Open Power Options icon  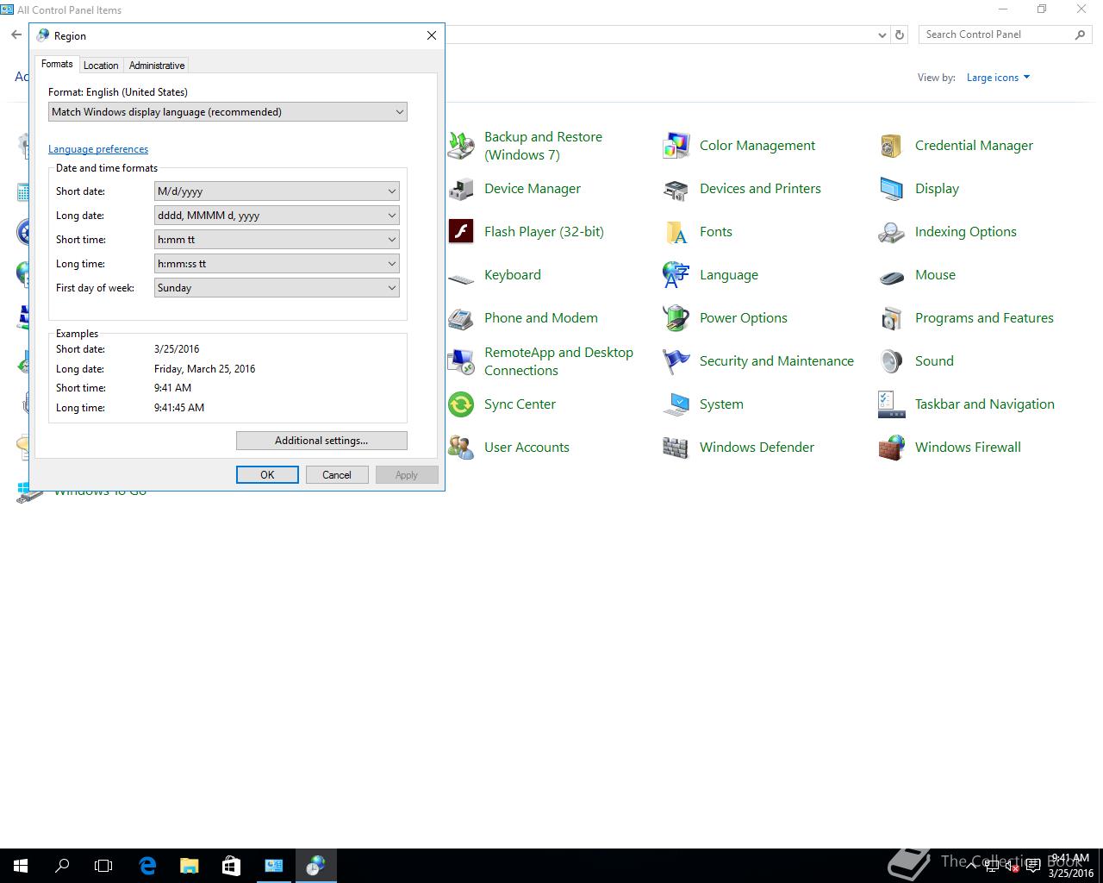(676, 318)
